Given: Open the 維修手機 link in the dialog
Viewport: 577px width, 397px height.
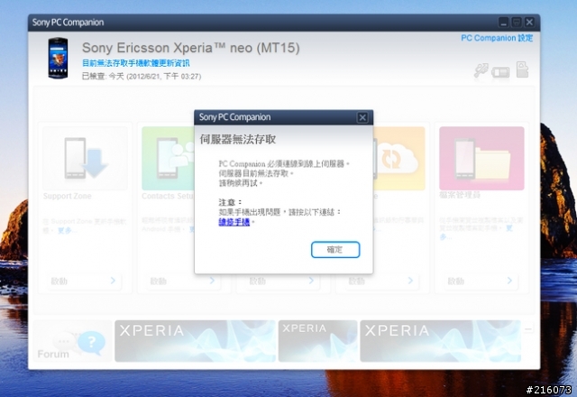Looking at the screenshot, I should (x=234, y=222).
